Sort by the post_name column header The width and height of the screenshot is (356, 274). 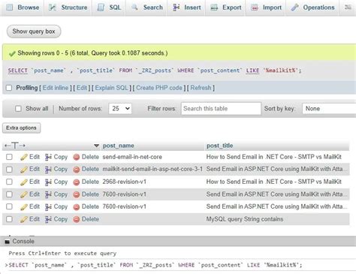(x=118, y=146)
